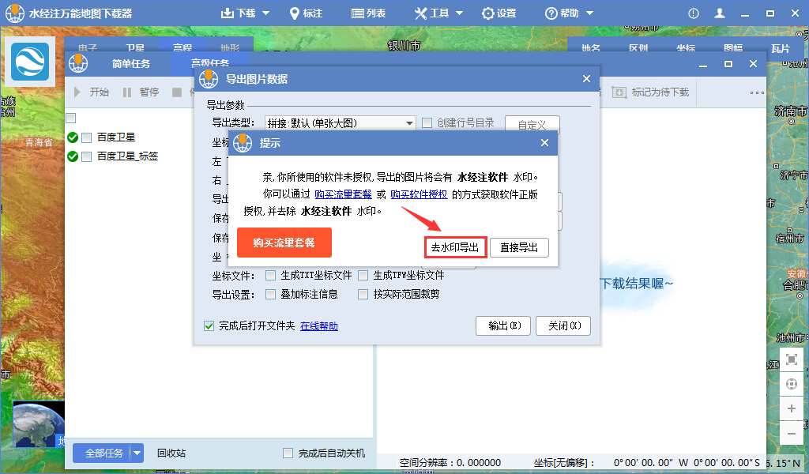This screenshot has height=474, width=809.
Task: Maximize the task manager window
Action: 728,64
